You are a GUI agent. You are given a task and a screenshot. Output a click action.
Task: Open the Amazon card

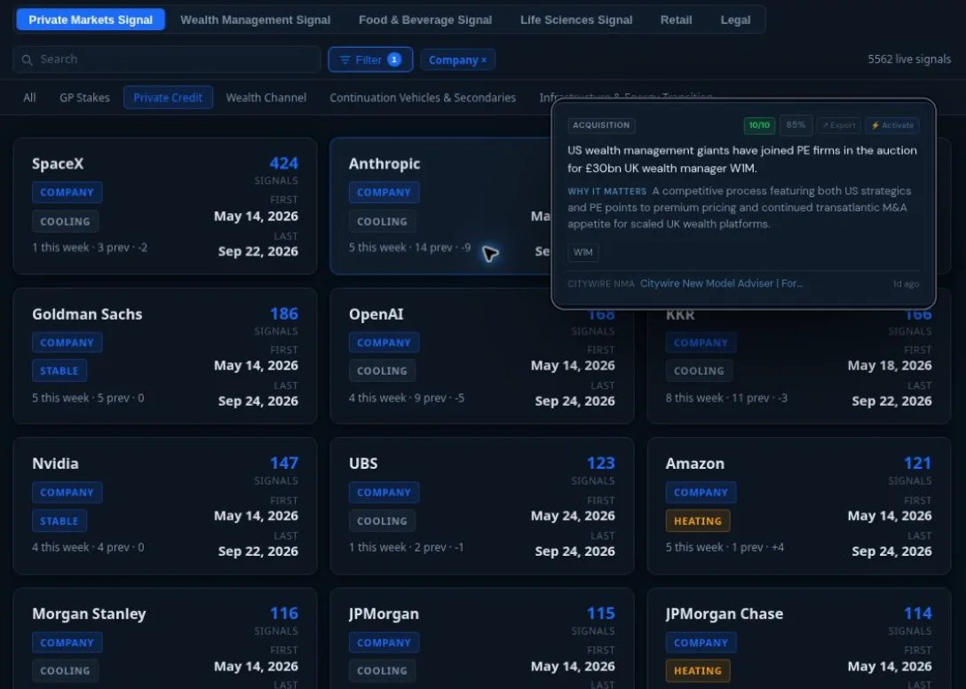click(x=799, y=506)
